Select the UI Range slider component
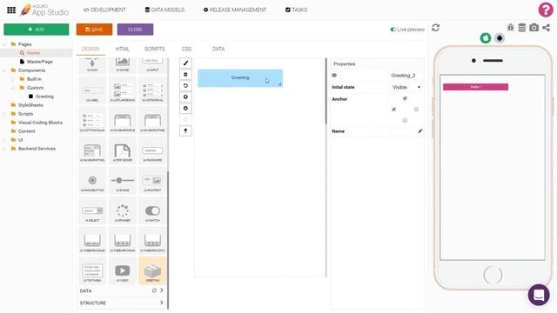The height and width of the screenshot is (313, 557). (x=122, y=182)
